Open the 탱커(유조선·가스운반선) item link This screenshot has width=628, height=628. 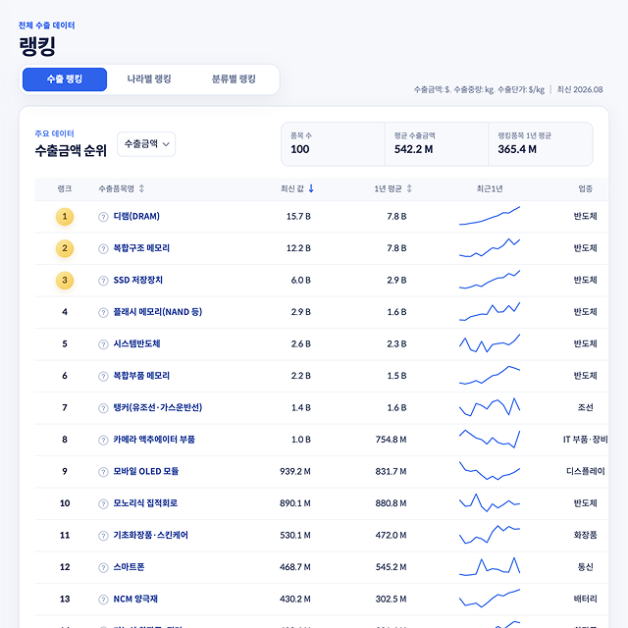[158, 407]
